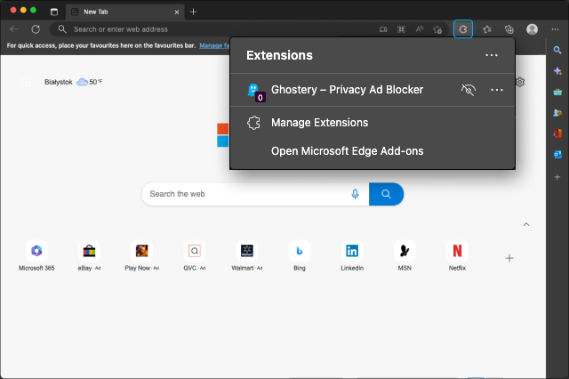Click the profile avatar icon
Image resolution: width=569 pixels, height=379 pixels.
point(532,29)
